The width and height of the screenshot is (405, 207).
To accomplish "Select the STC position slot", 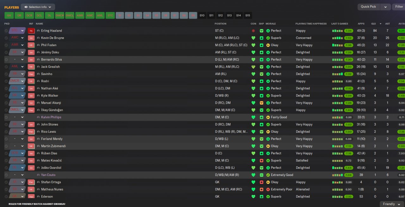I will tap(110, 15).
